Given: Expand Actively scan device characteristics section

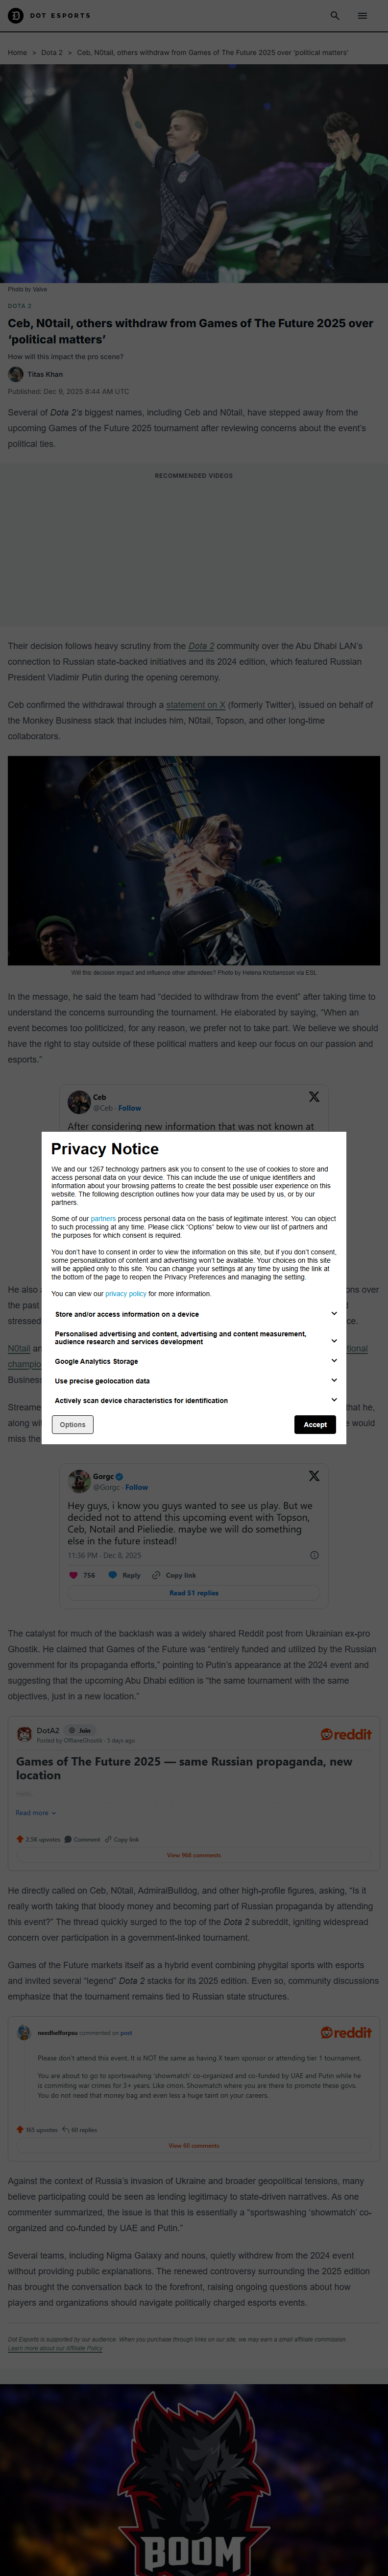Looking at the screenshot, I should (x=334, y=1400).
